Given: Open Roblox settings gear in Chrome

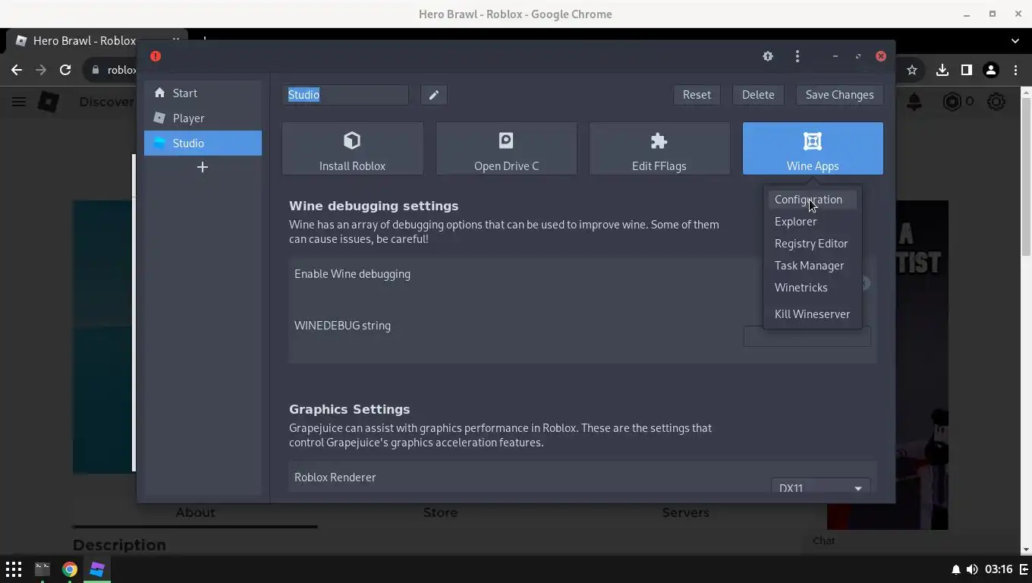Looking at the screenshot, I should pyautogui.click(x=996, y=102).
